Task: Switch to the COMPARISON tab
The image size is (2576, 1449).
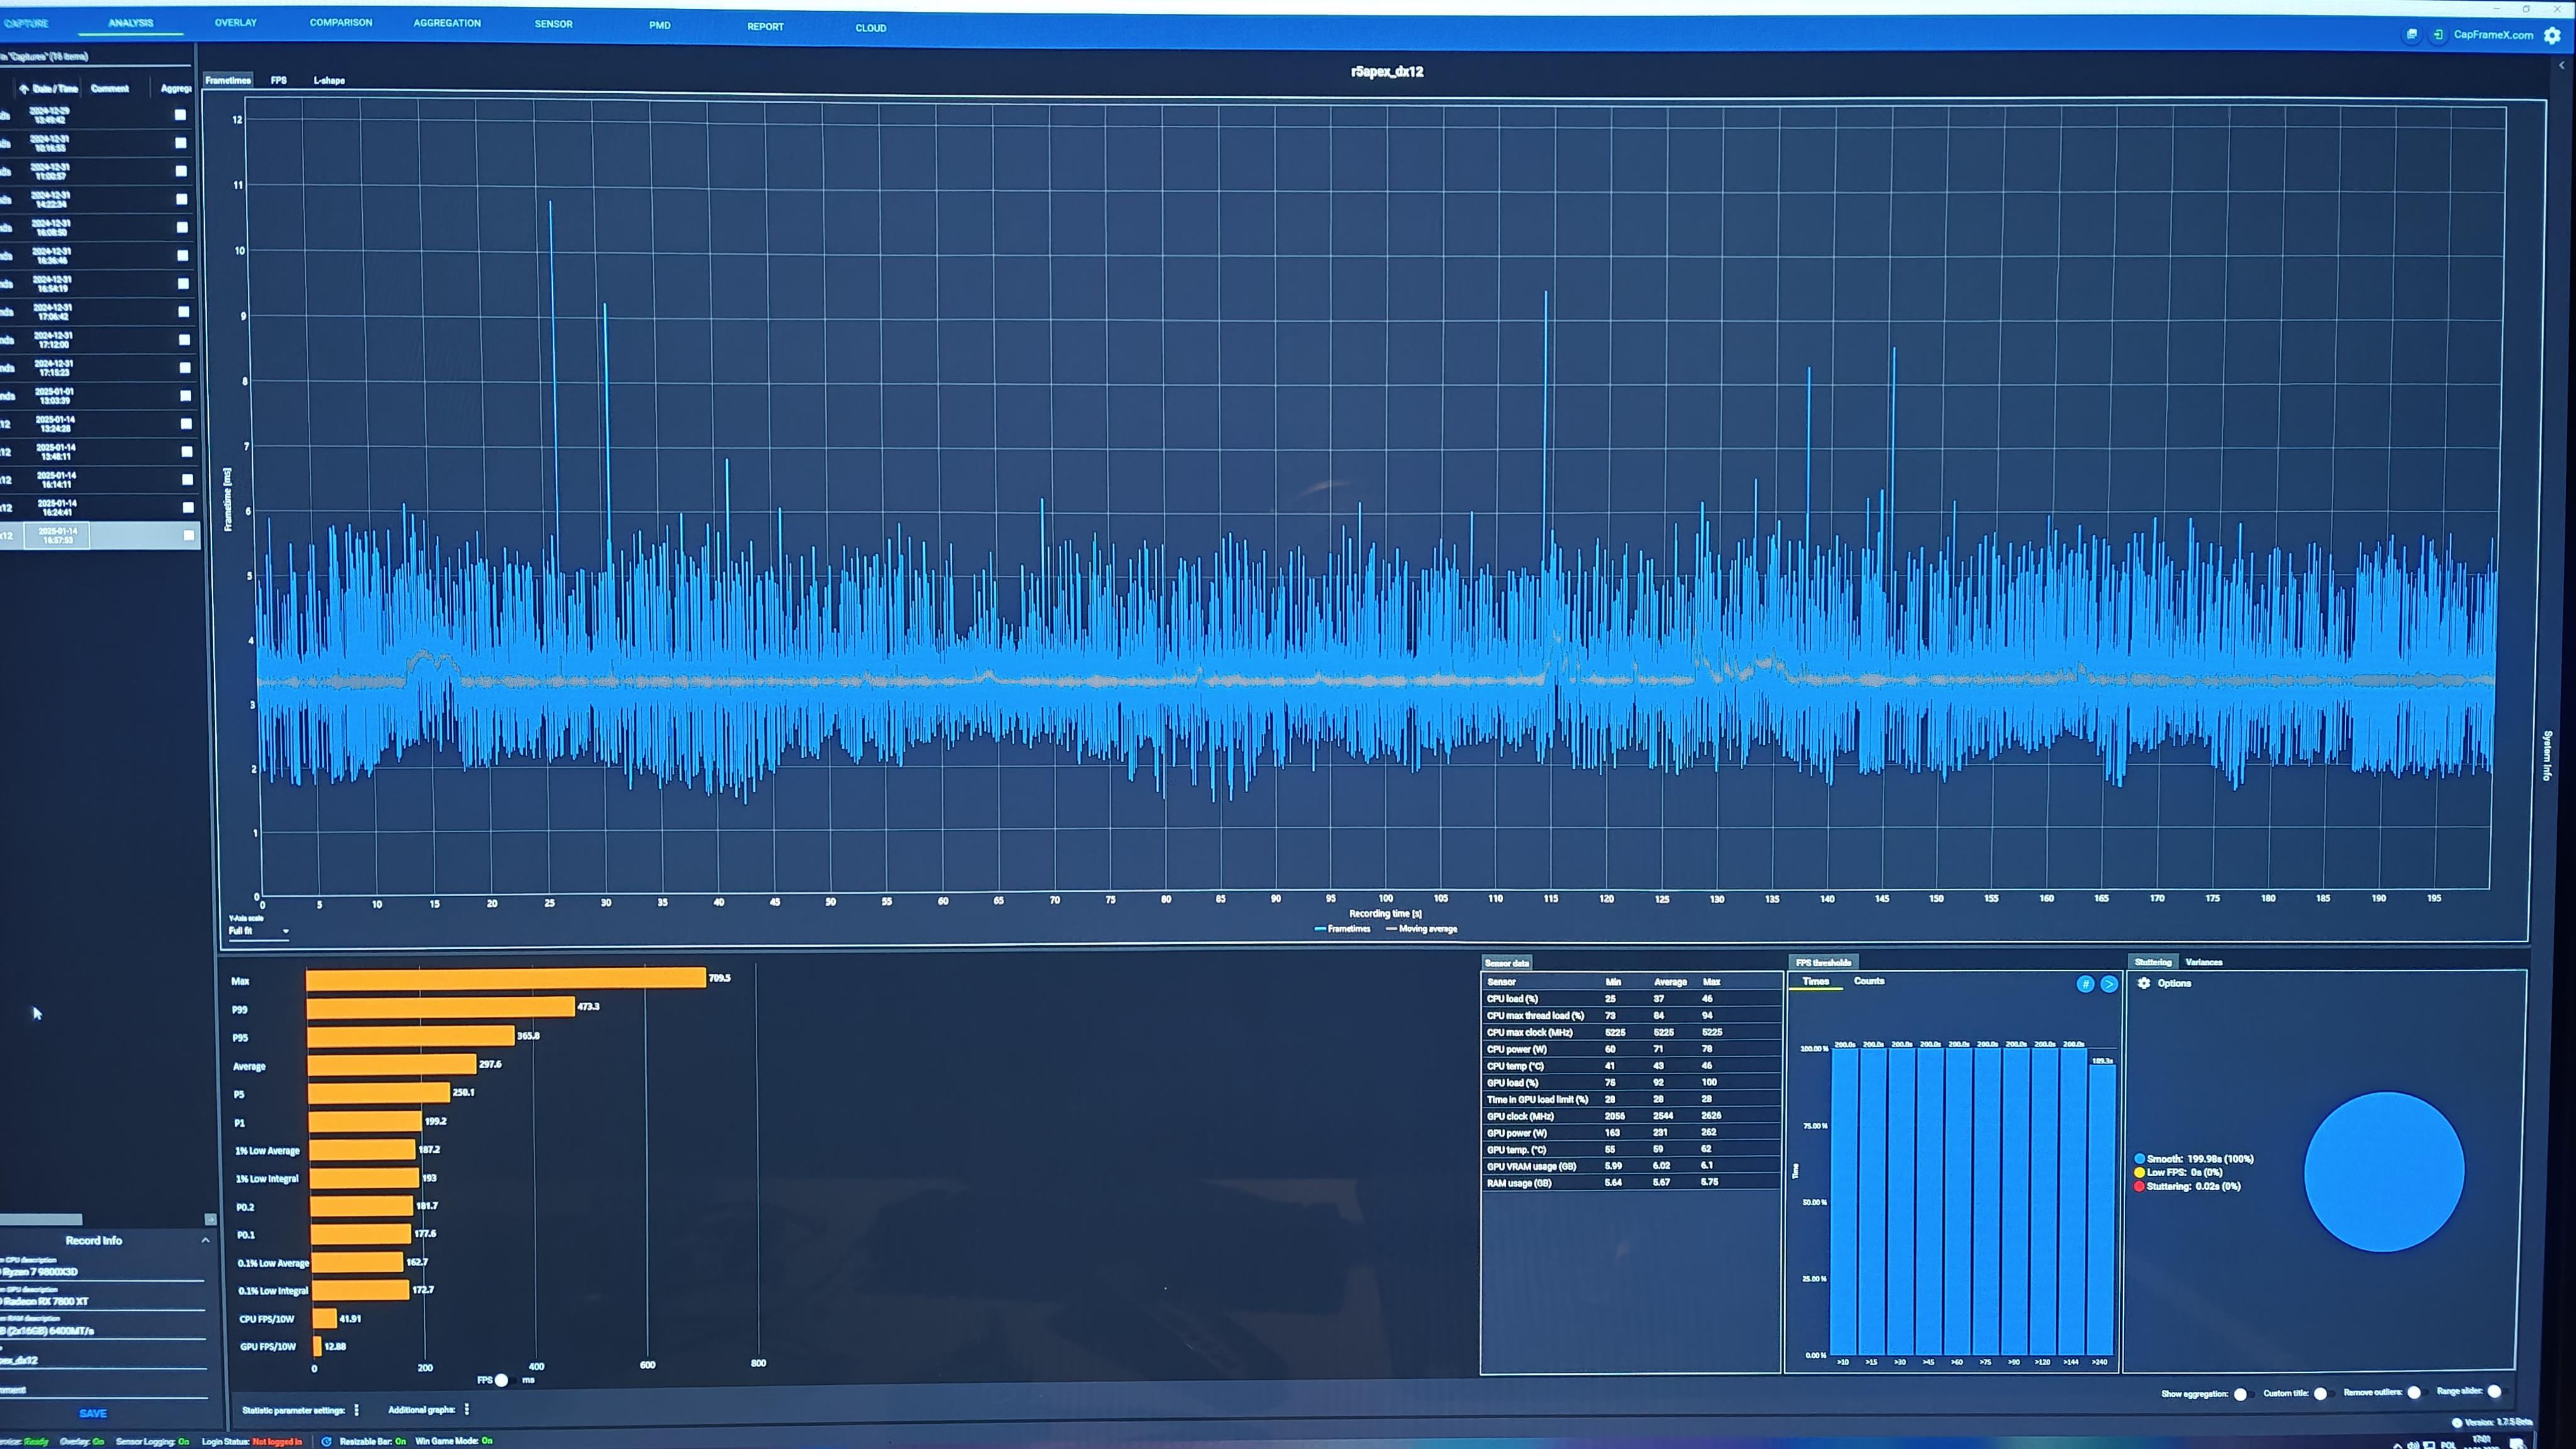Action: [341, 22]
